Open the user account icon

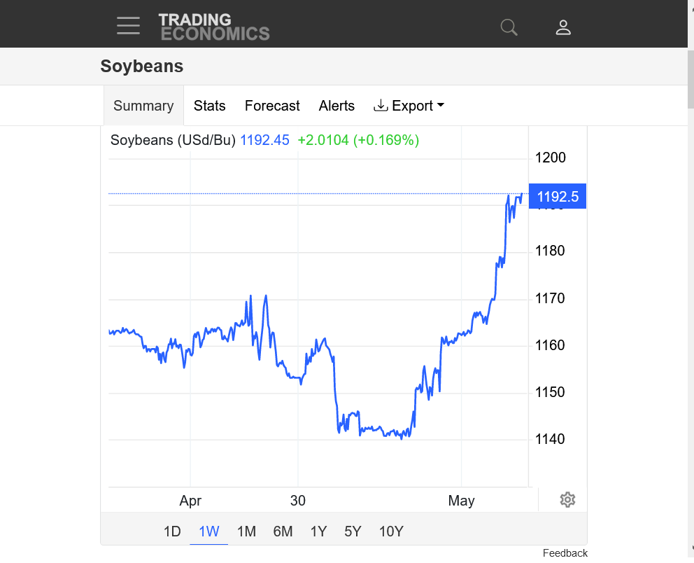coord(563,27)
